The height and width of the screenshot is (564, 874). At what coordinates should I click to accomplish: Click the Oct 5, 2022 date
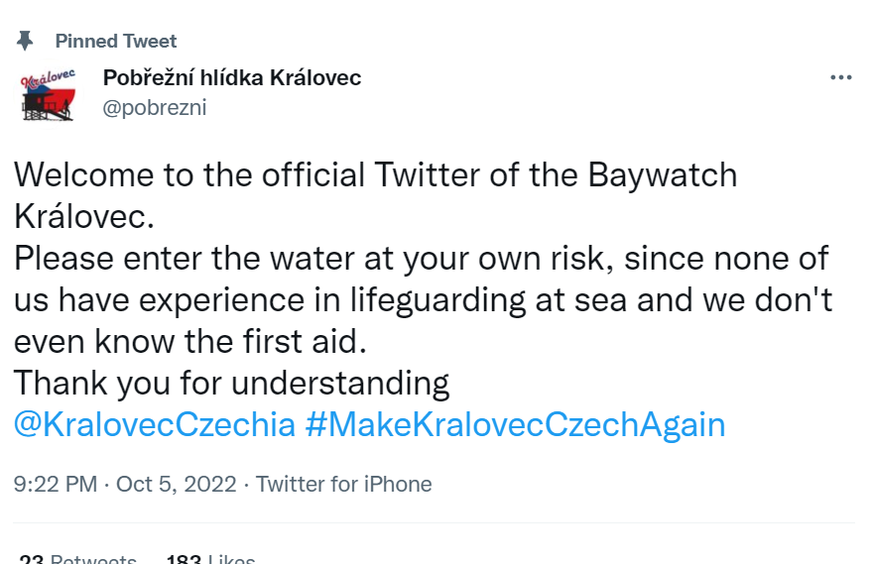click(177, 484)
